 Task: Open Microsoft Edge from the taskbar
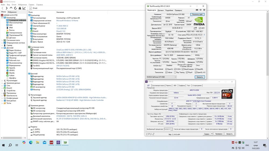pyautogui.click(x=31, y=142)
